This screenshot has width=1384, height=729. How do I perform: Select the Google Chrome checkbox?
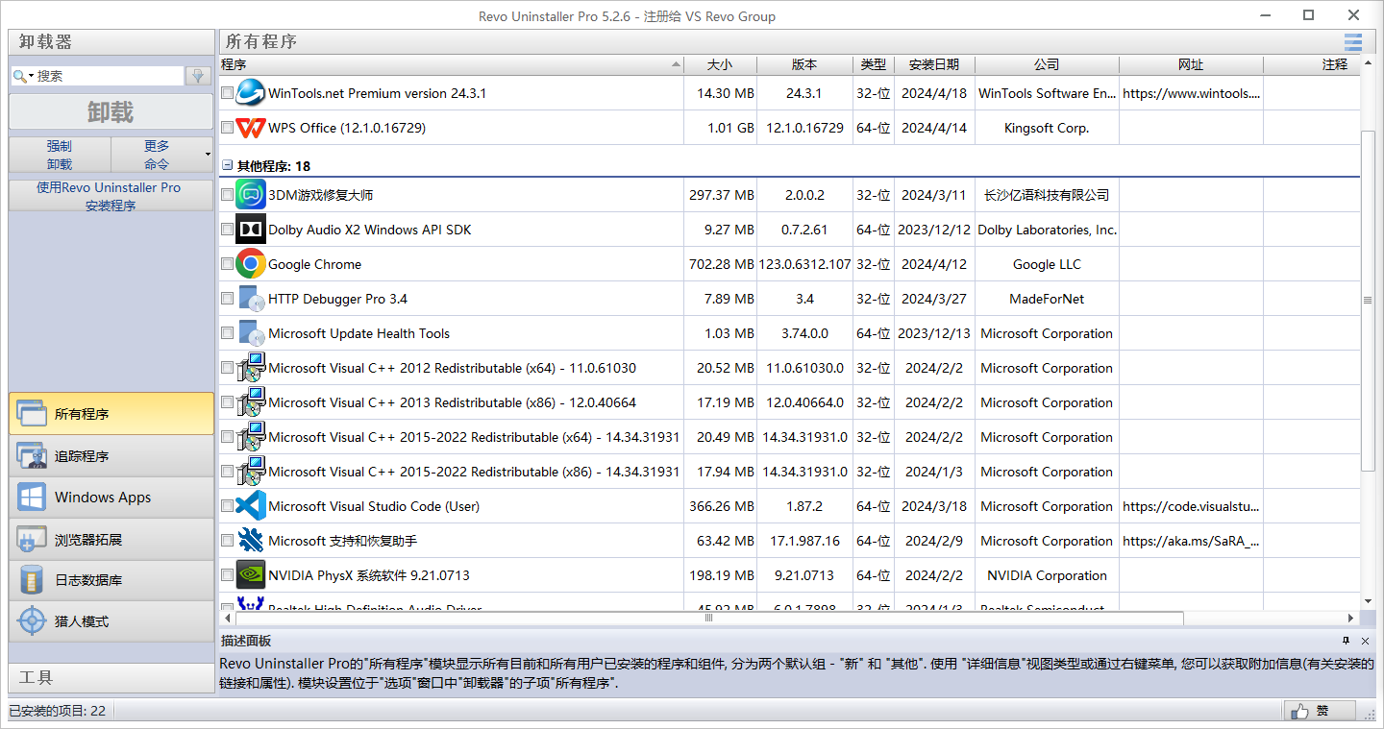coord(227,264)
